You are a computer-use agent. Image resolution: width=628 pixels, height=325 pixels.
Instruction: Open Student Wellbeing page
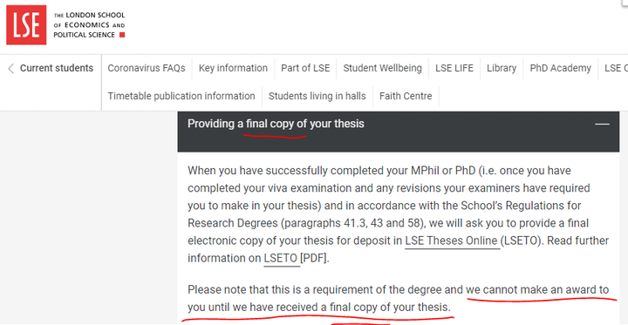pyautogui.click(x=383, y=69)
